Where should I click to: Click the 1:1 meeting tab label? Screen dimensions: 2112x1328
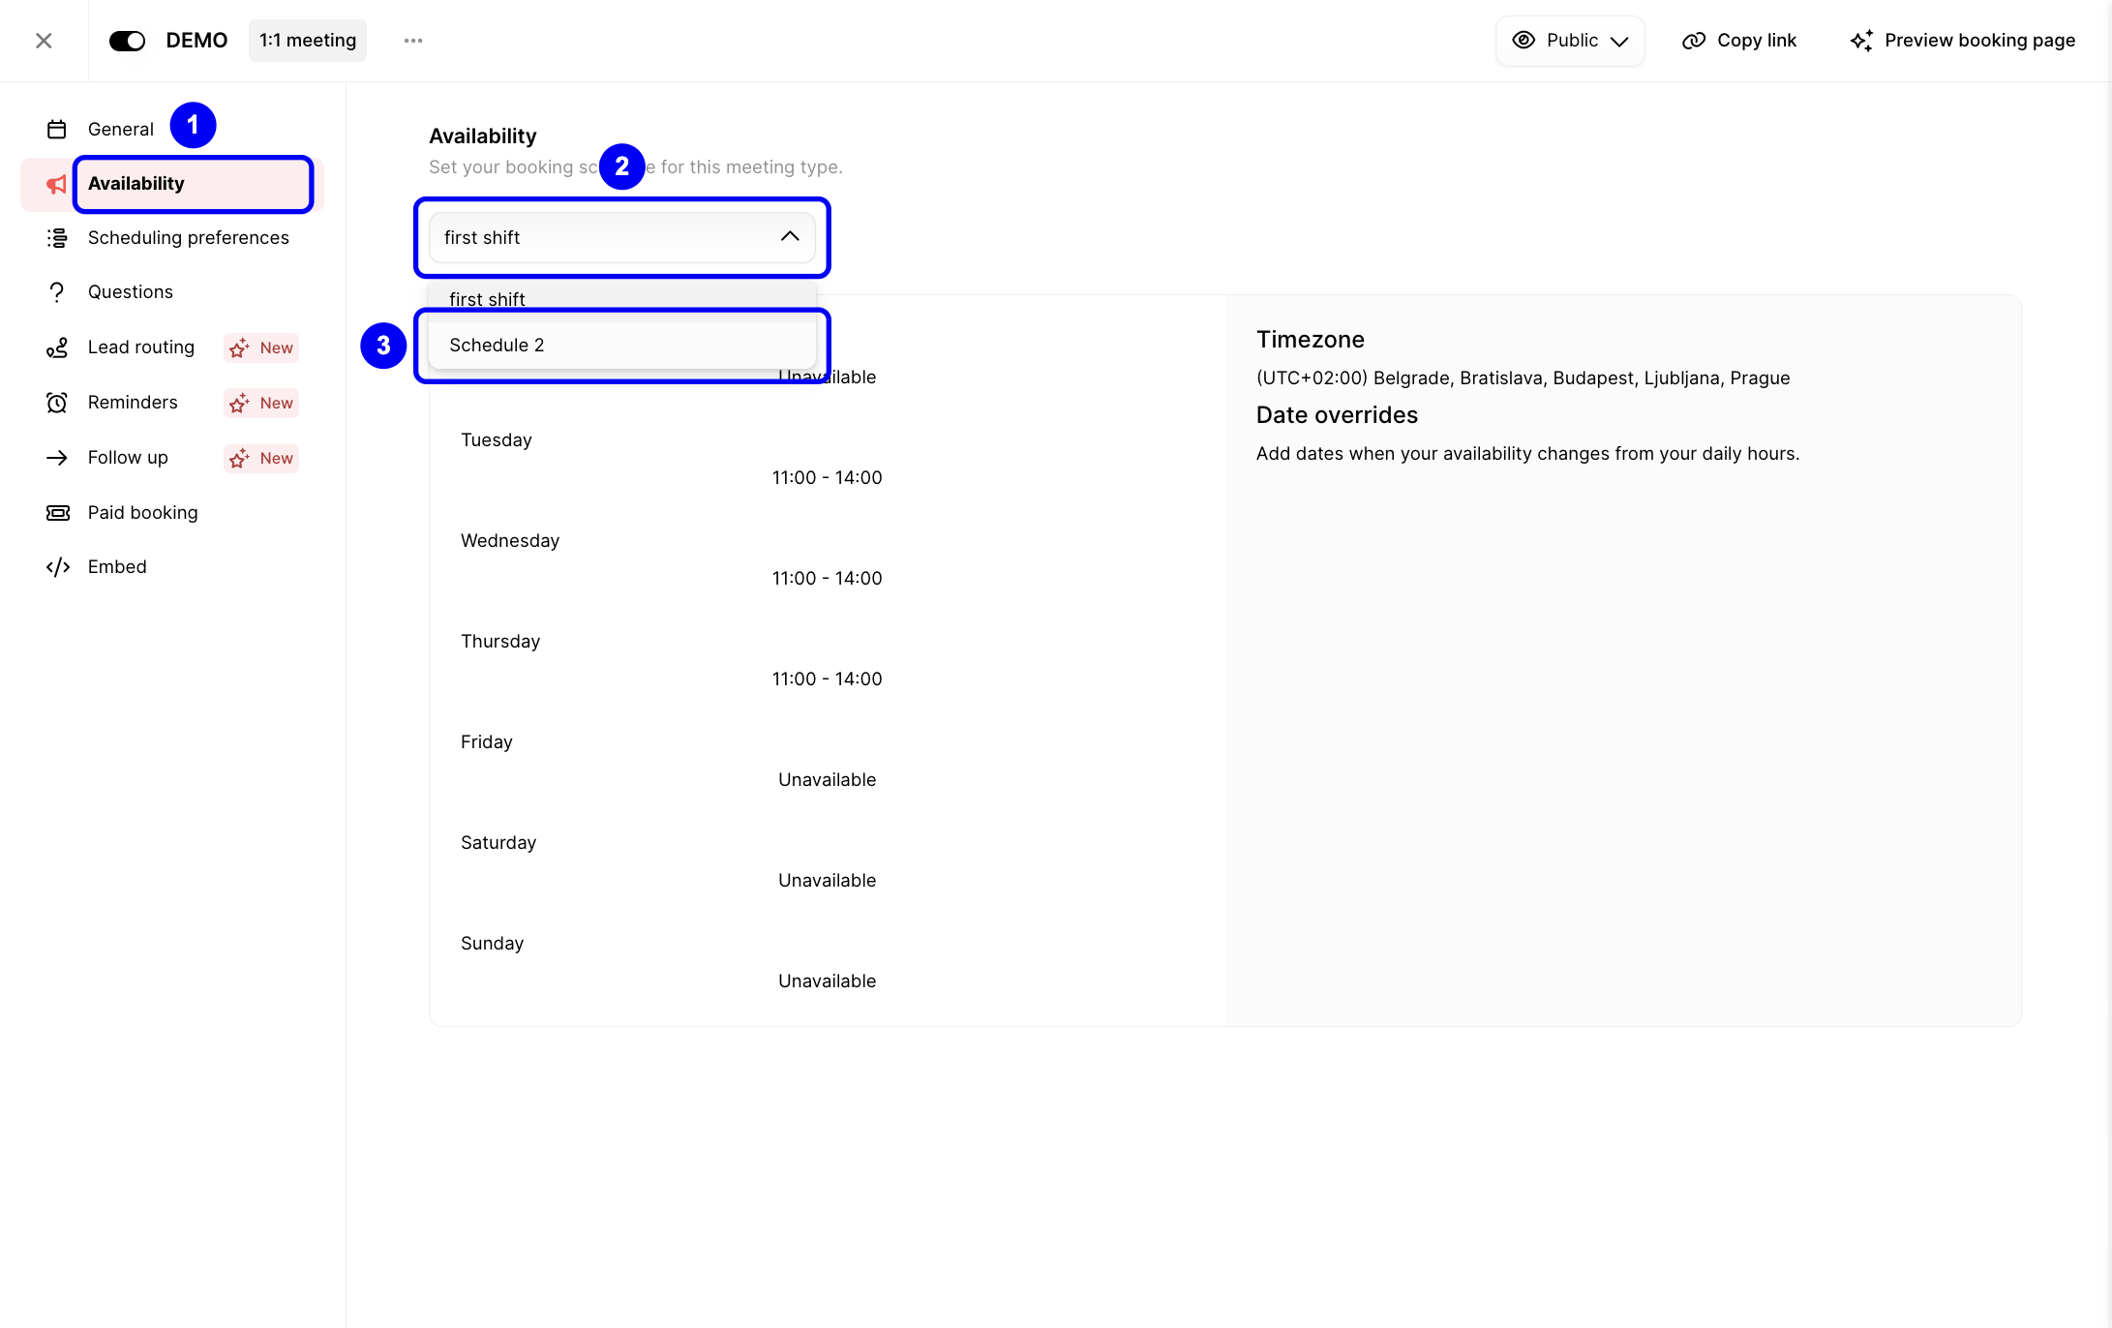point(307,40)
